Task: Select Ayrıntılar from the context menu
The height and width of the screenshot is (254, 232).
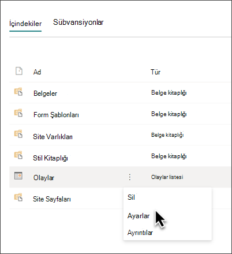Action: tap(140, 233)
